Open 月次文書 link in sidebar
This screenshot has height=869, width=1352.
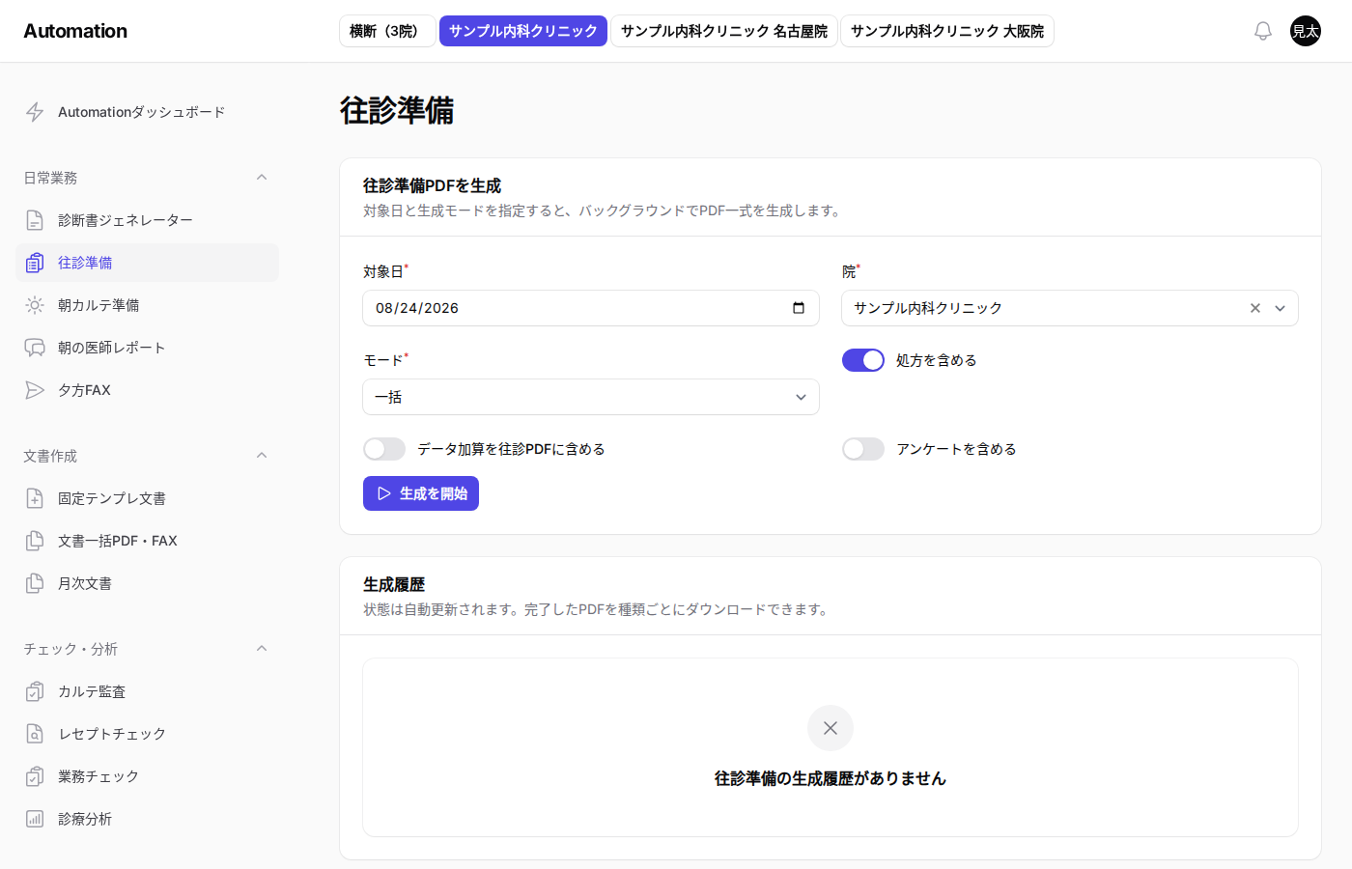[x=147, y=583]
